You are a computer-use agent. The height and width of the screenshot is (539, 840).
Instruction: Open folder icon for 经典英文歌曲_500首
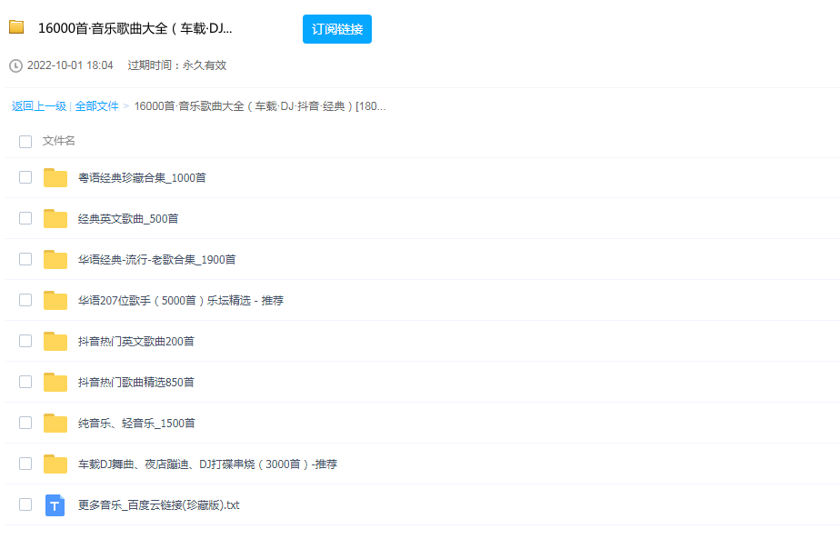click(55, 219)
